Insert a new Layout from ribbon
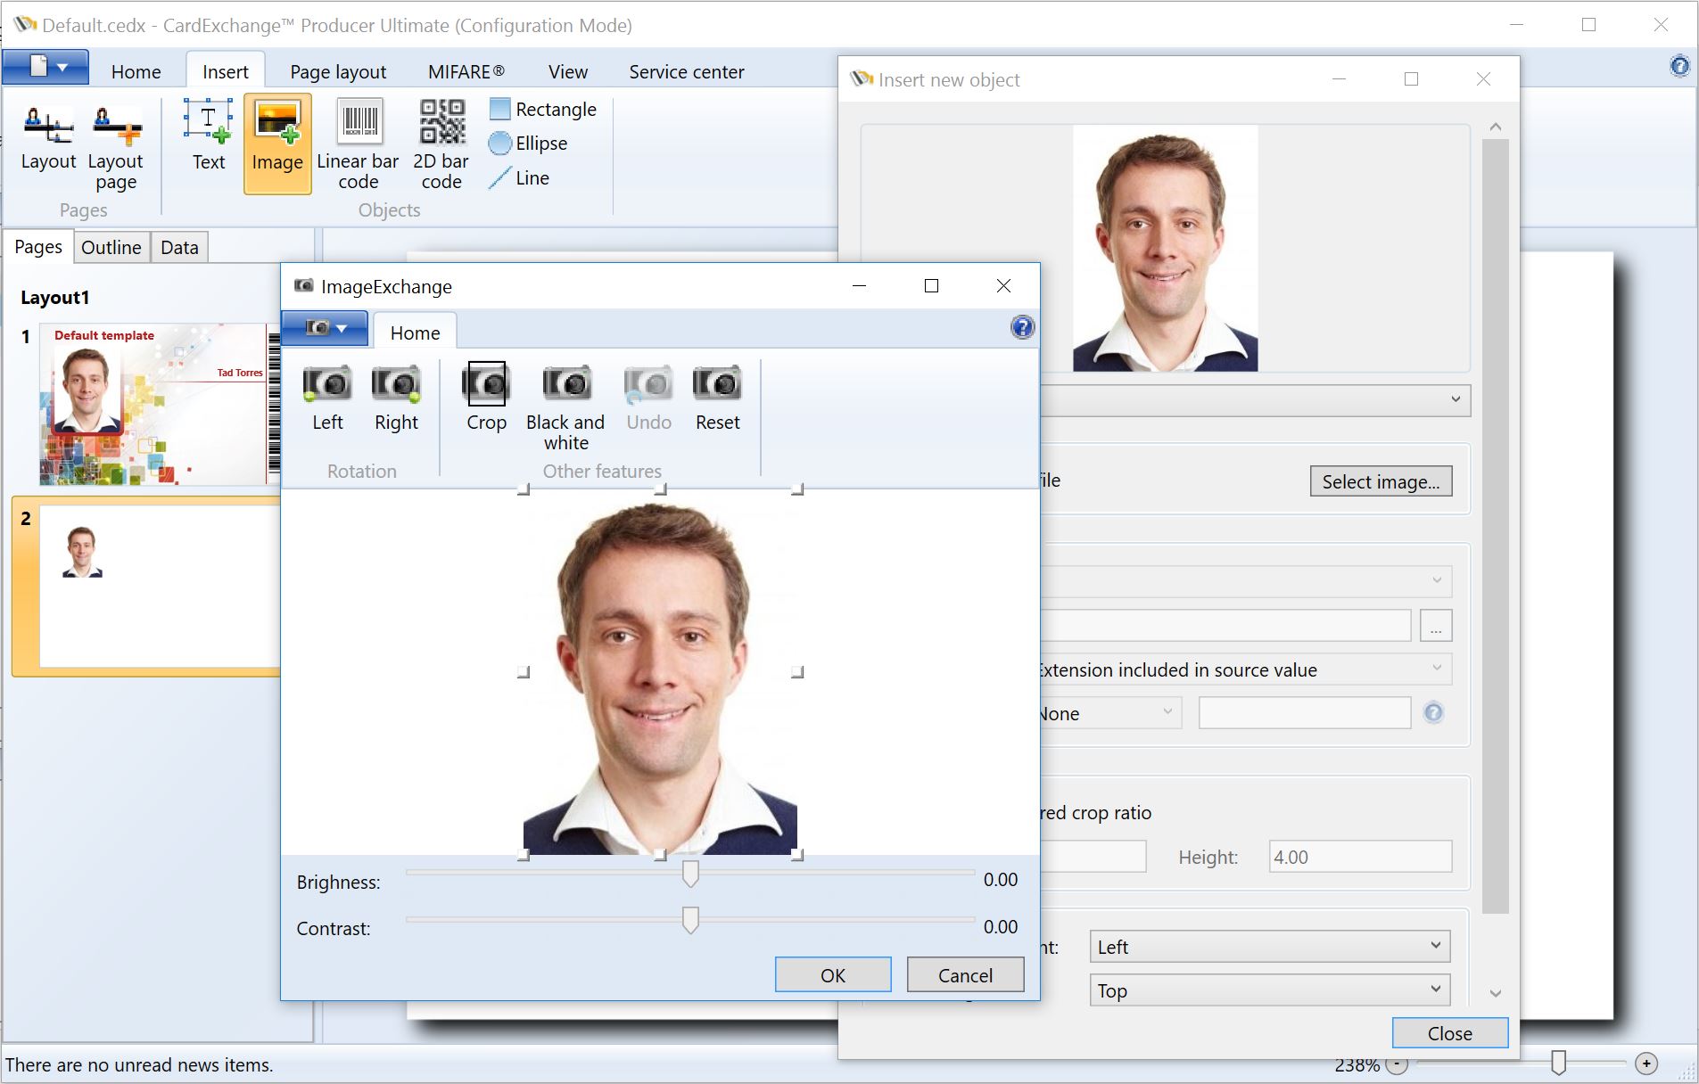Screen dimensions: 1699x1084 pyautogui.click(x=48, y=137)
